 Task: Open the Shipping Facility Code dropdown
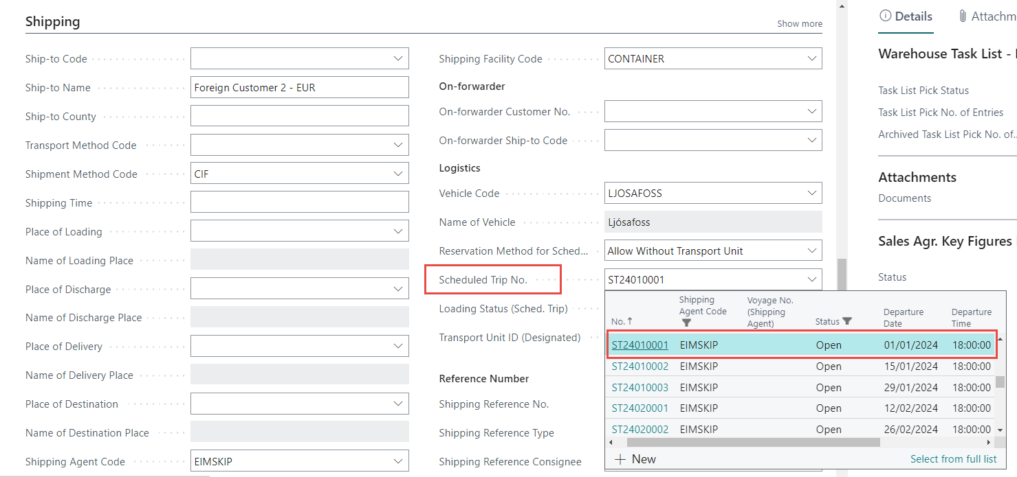coord(811,59)
